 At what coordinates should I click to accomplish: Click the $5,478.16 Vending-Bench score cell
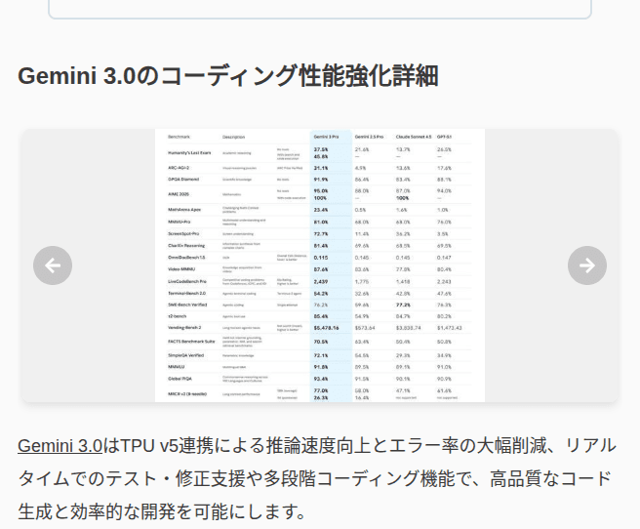pyautogui.click(x=326, y=328)
